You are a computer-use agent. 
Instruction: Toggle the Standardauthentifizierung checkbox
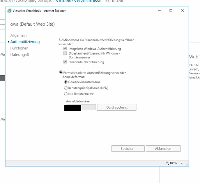click(65, 62)
